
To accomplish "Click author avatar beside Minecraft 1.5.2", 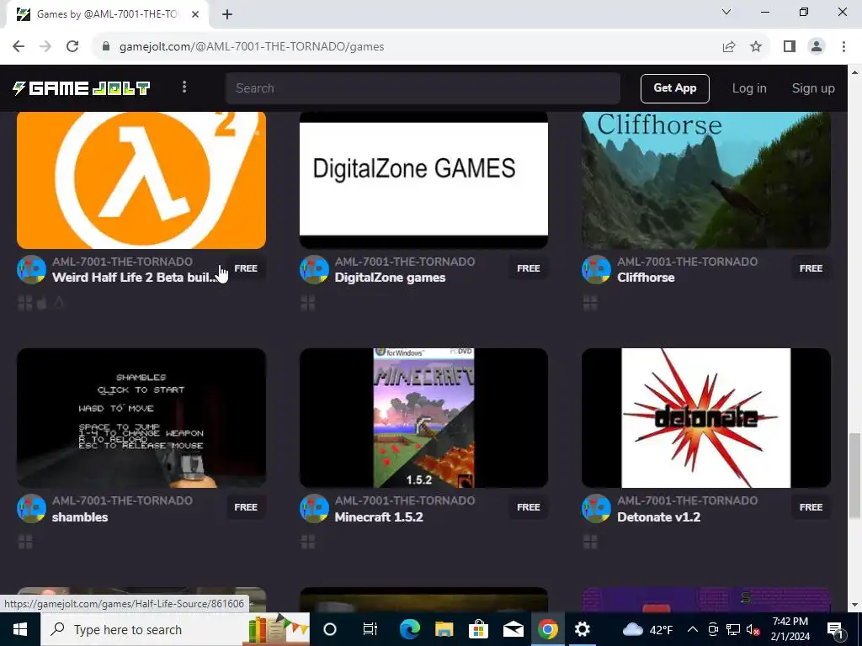I will coord(314,508).
